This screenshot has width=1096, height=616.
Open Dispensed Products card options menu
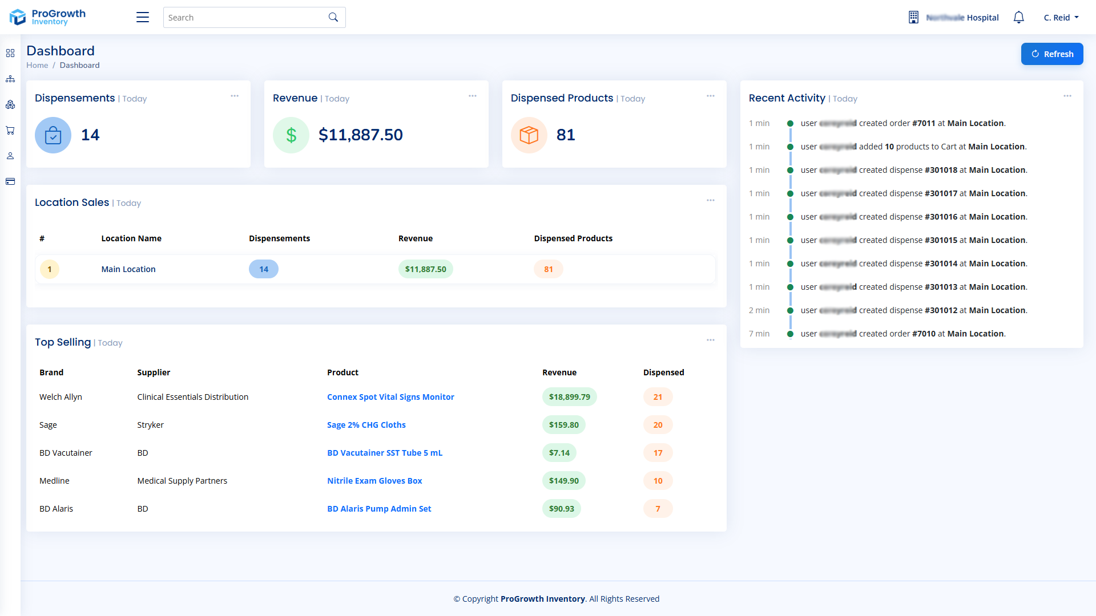tap(711, 96)
